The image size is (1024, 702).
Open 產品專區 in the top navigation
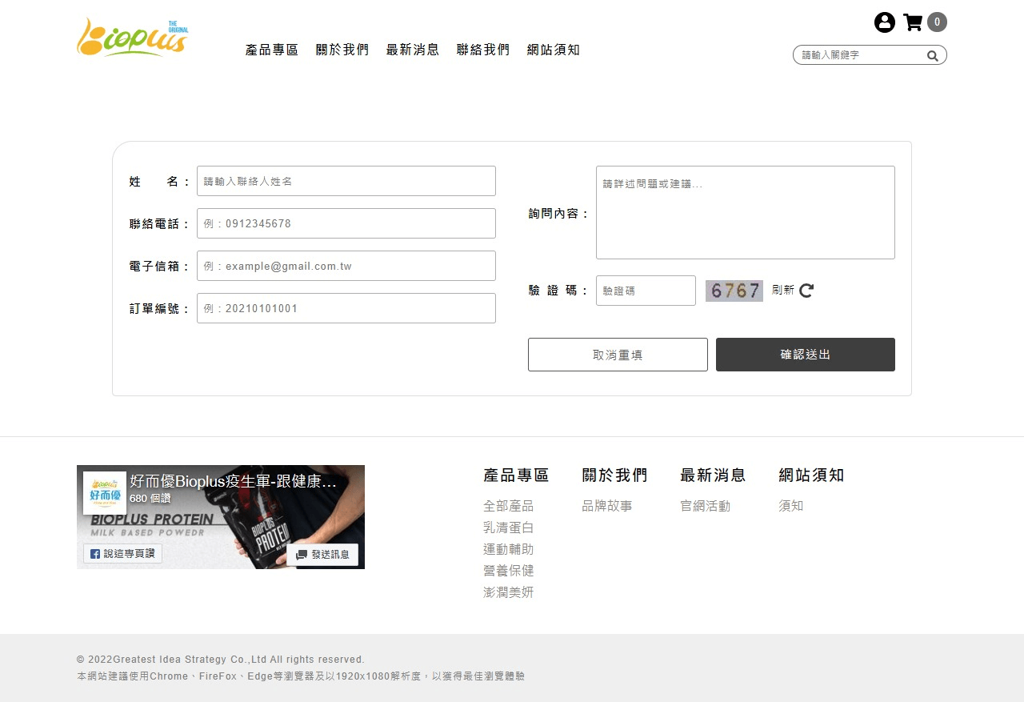(x=272, y=50)
